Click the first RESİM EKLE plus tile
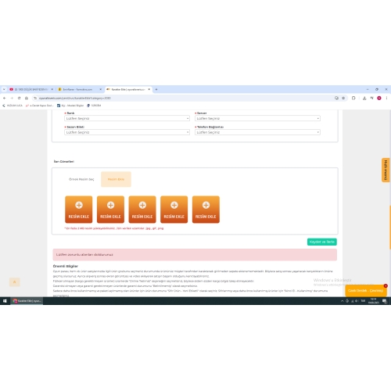Screen dimensions: 391x391 point(79,210)
